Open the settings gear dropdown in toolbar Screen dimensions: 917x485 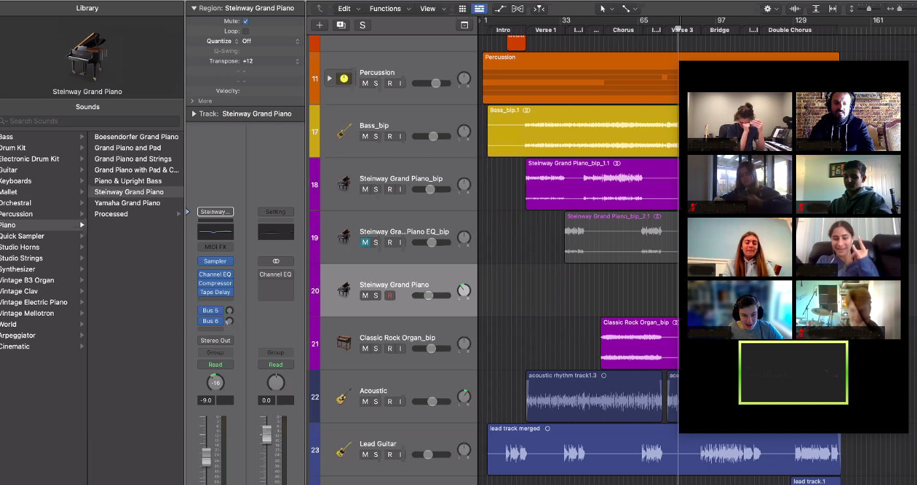click(771, 8)
